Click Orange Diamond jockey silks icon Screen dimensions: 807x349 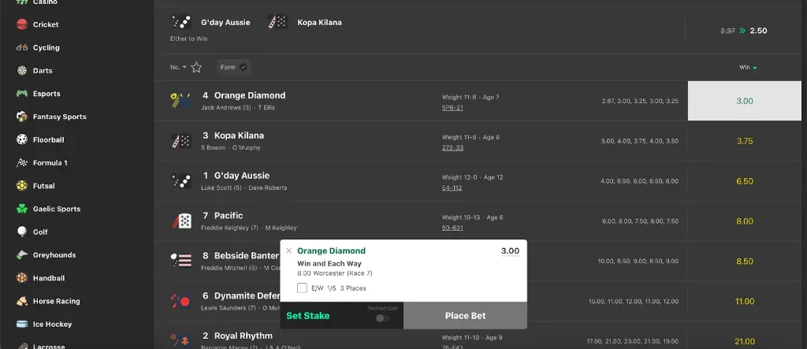(180, 101)
